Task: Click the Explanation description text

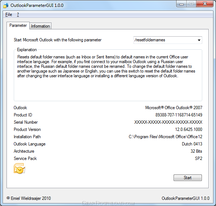Action: coord(106,66)
